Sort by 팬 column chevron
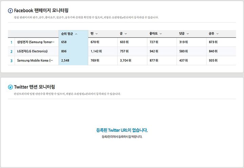Viewport: 244px width, 168px height. coord(97,34)
